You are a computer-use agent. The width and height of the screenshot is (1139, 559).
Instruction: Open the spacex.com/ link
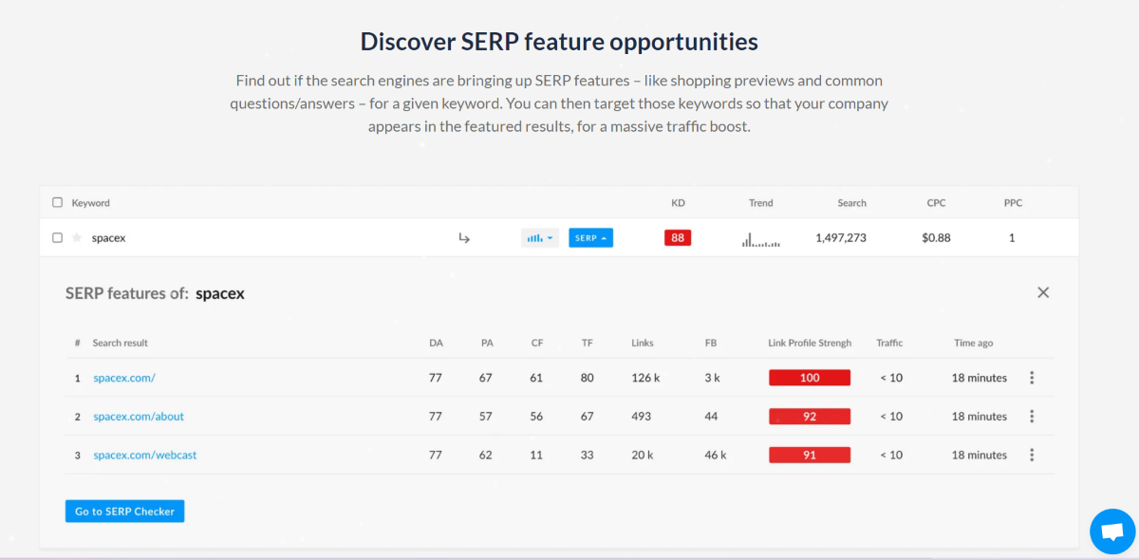[124, 378]
